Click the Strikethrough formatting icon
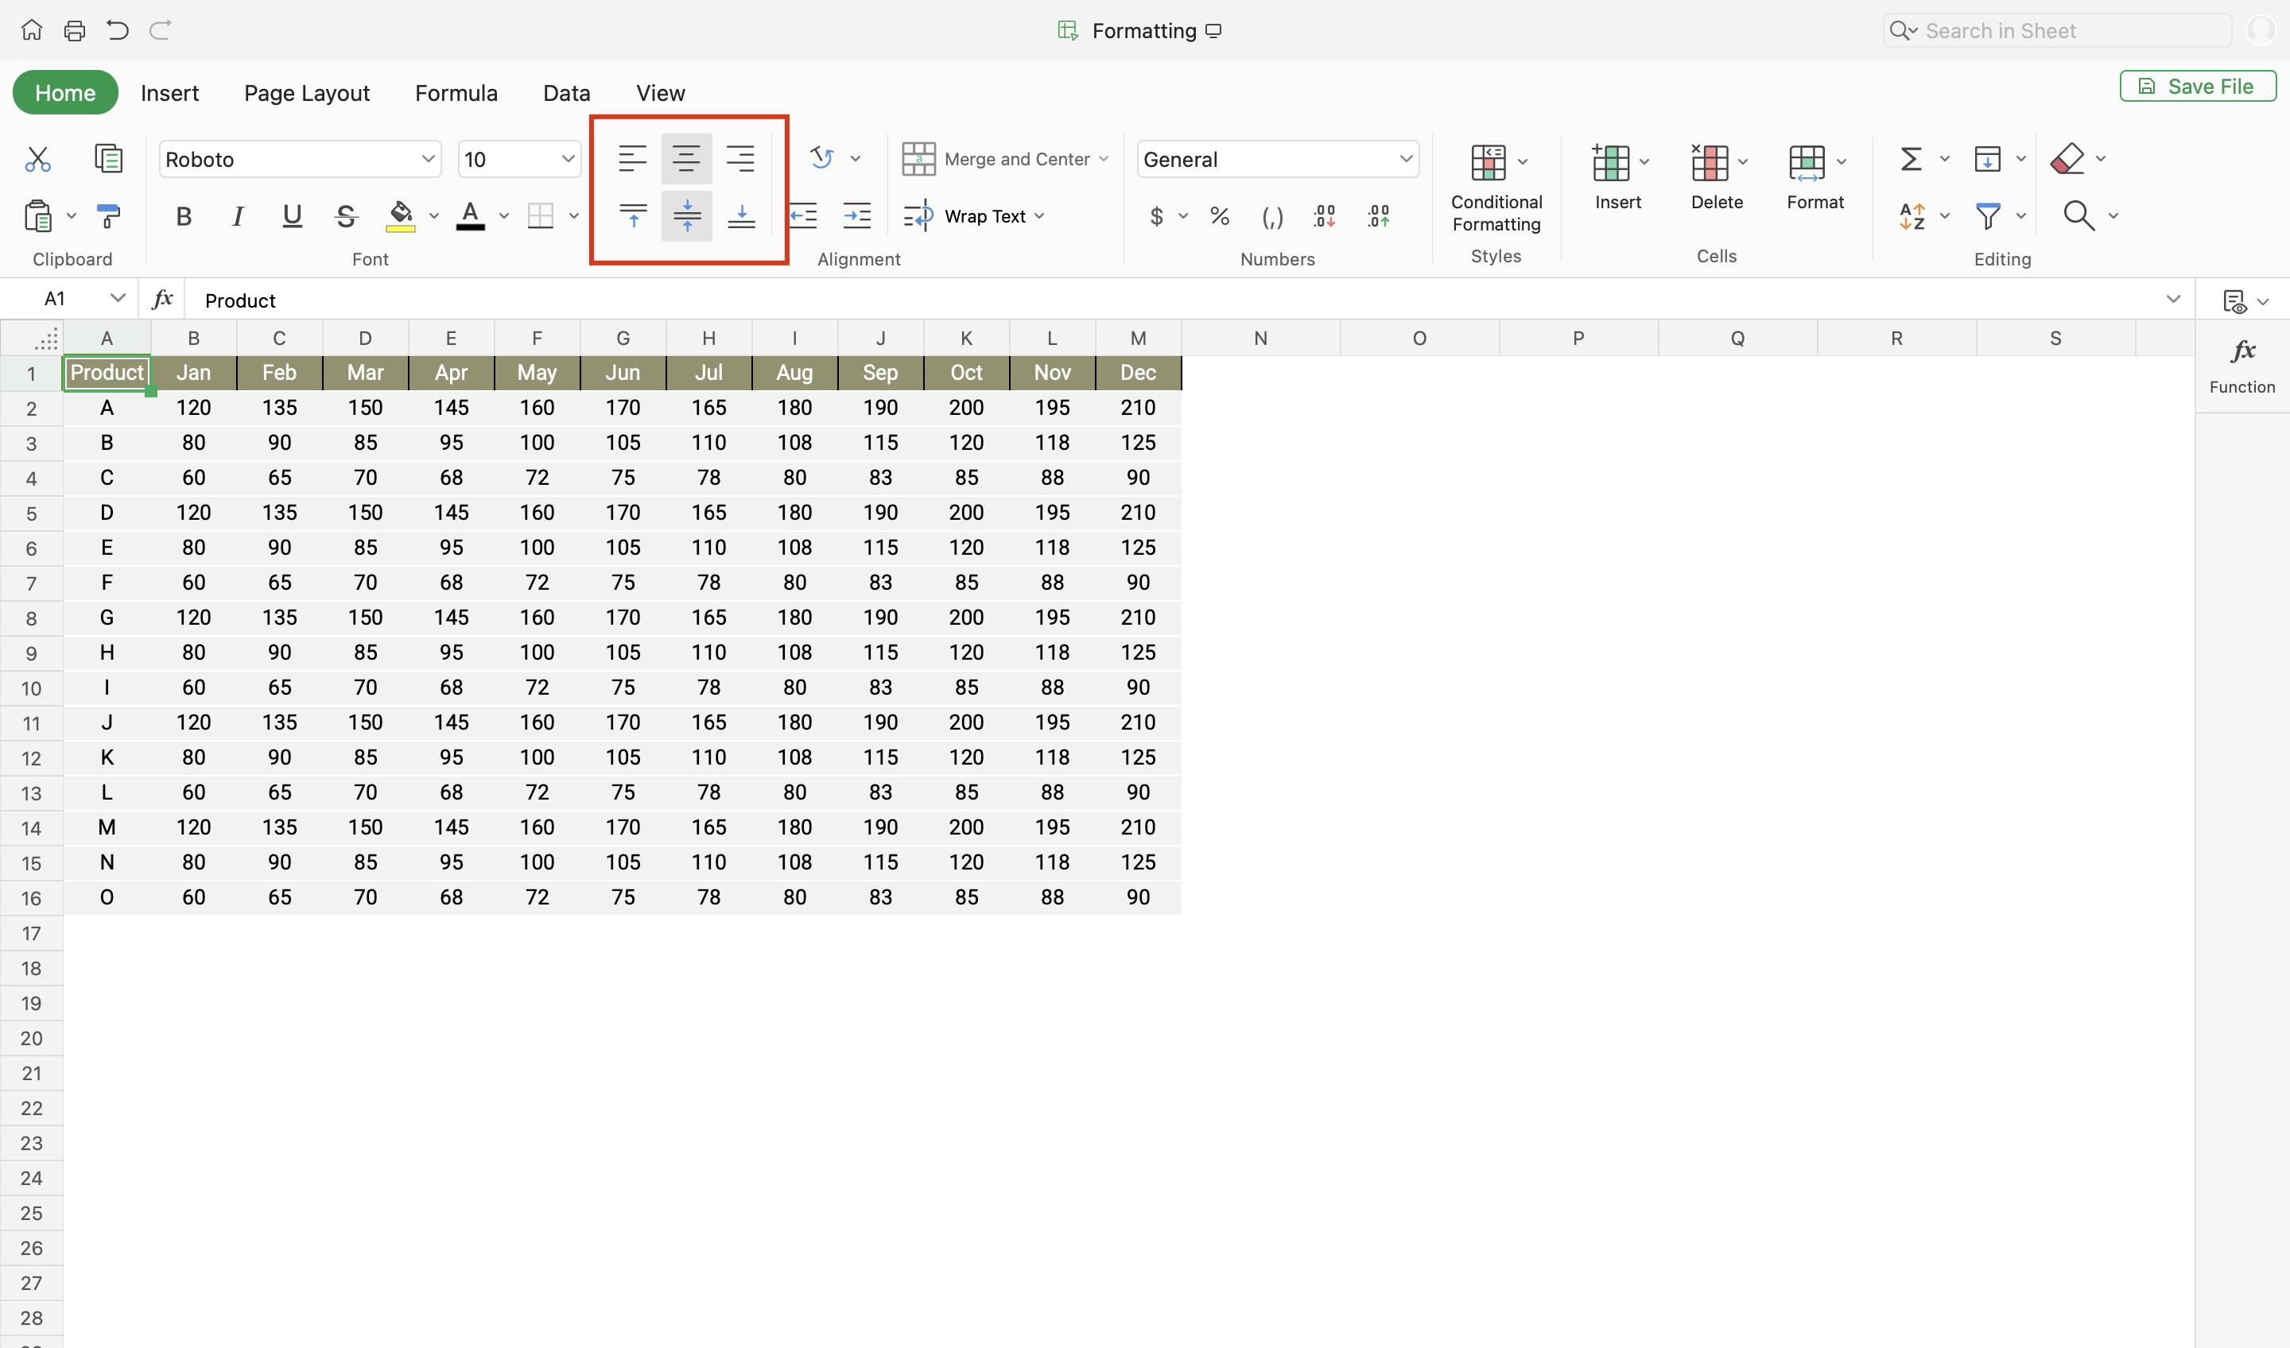The image size is (2290, 1348). point(345,215)
